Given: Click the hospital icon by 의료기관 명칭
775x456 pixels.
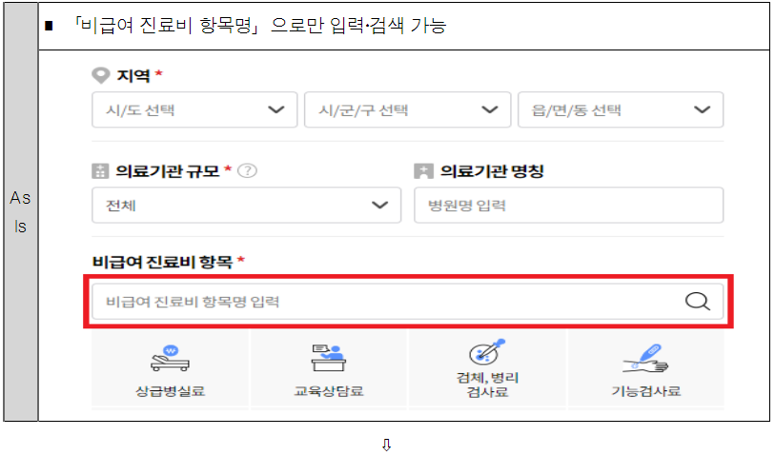Looking at the screenshot, I should [423, 171].
